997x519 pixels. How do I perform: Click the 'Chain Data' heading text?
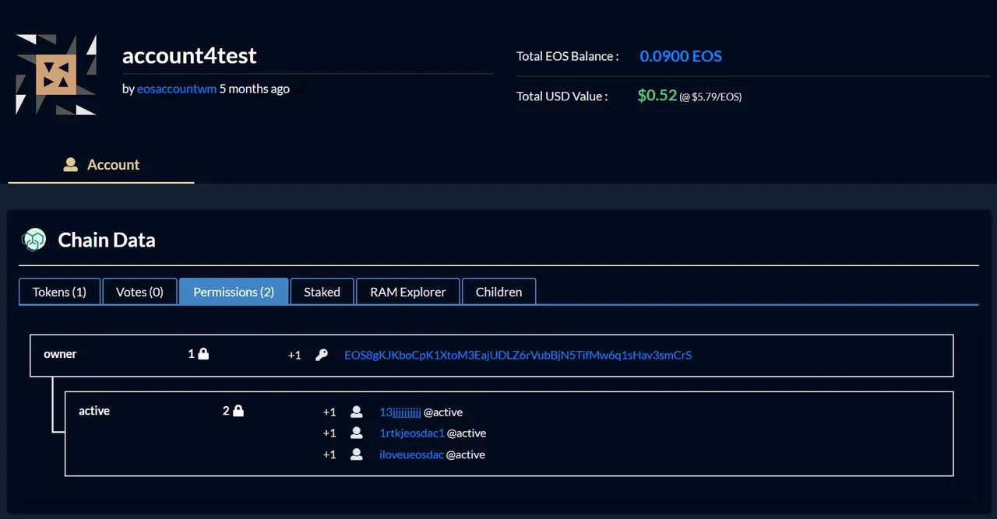point(107,240)
